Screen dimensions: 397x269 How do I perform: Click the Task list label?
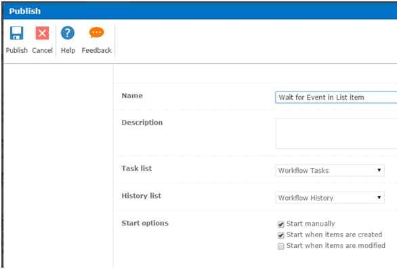pyautogui.click(x=136, y=169)
